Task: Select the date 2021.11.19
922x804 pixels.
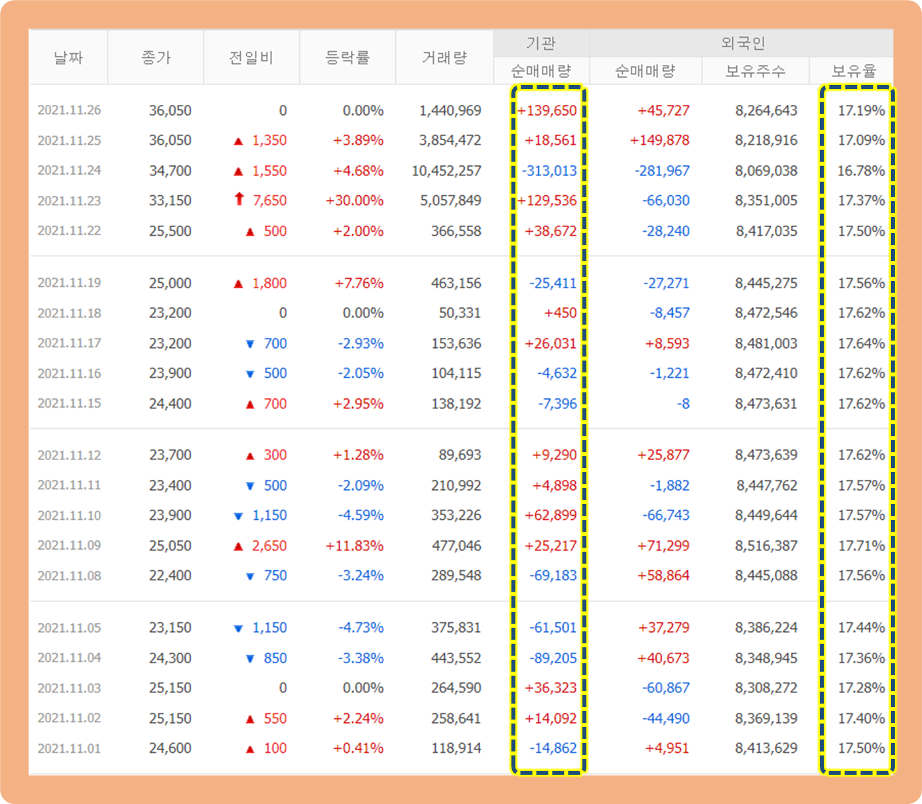Action: (x=70, y=283)
